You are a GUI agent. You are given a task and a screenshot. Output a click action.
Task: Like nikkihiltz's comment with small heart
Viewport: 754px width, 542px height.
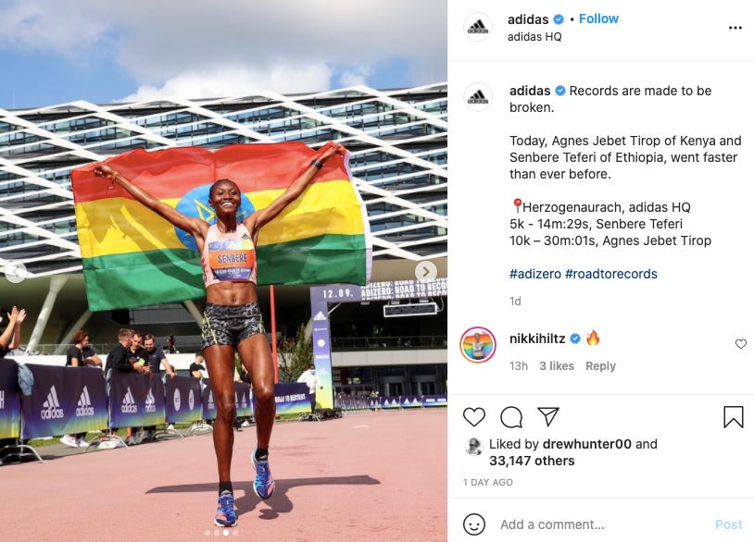pyautogui.click(x=741, y=344)
